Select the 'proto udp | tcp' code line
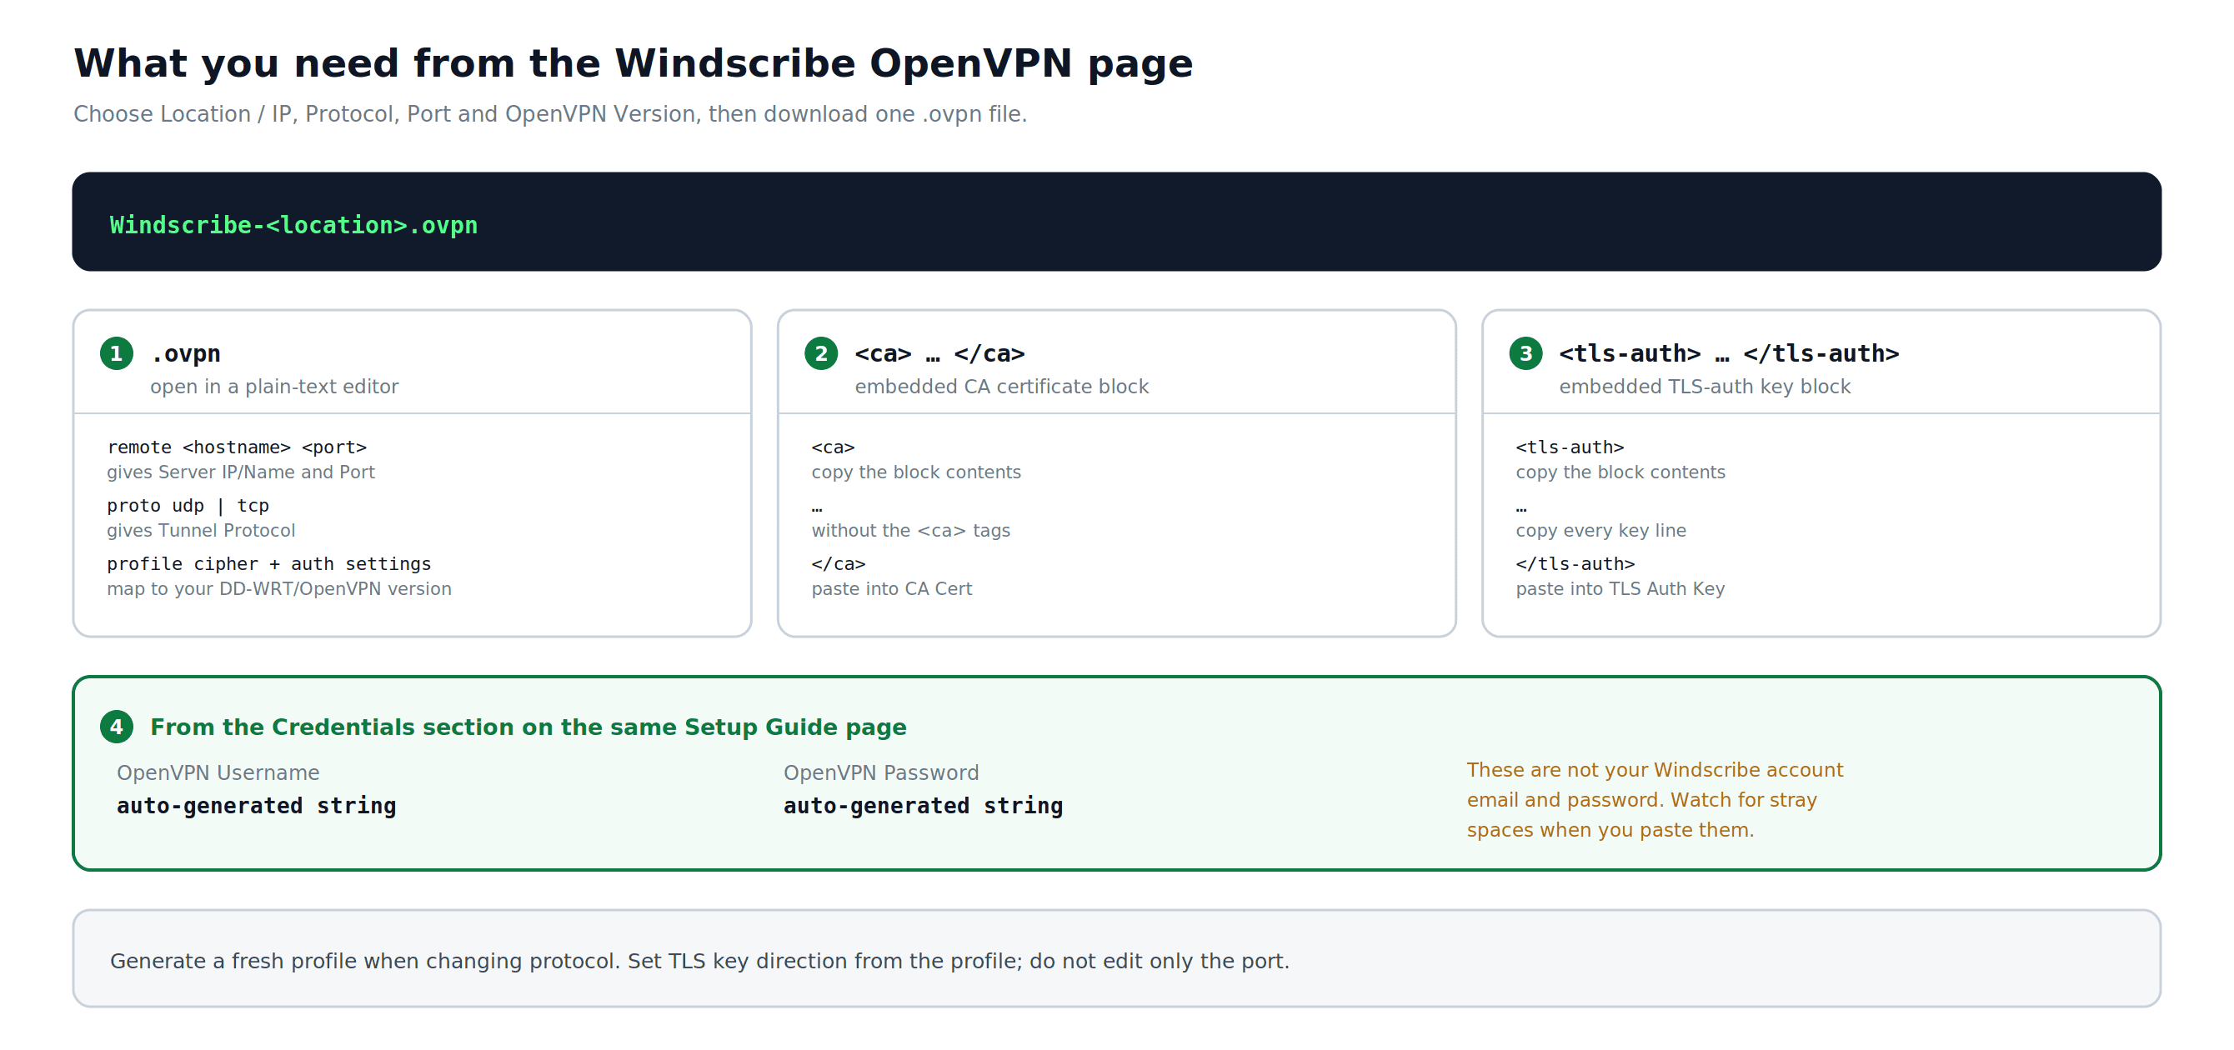This screenshot has height=1050, width=2234. 188,506
